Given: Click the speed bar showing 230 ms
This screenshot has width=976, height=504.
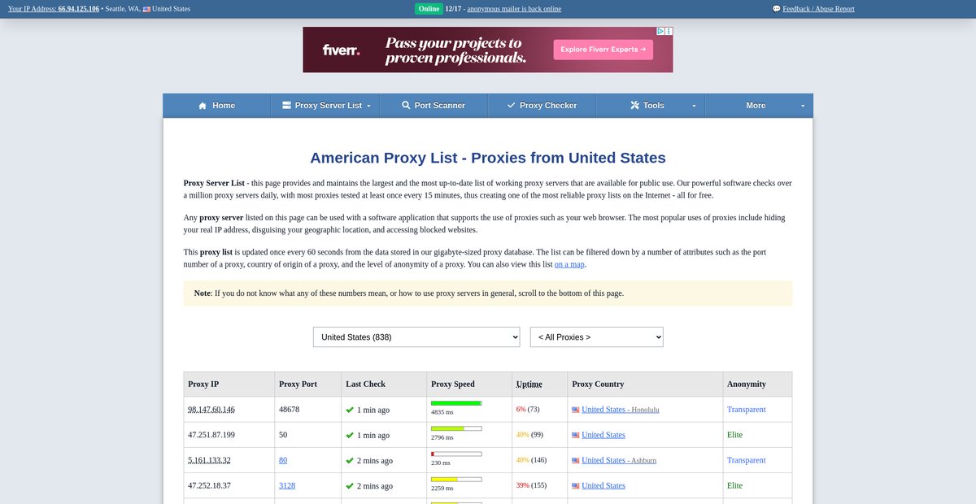Looking at the screenshot, I should [456, 454].
